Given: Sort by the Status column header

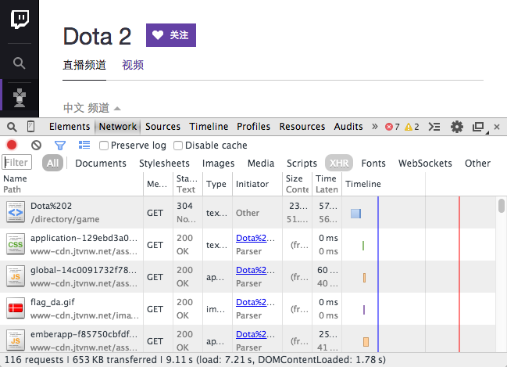Looking at the screenshot, I should tap(187, 184).
